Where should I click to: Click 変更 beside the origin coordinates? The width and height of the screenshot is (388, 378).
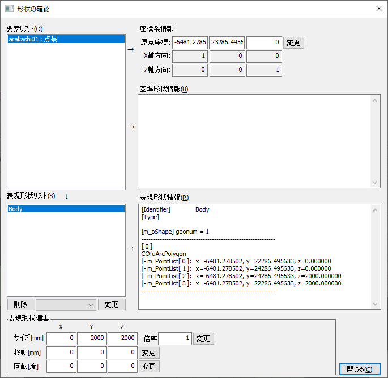pos(293,43)
